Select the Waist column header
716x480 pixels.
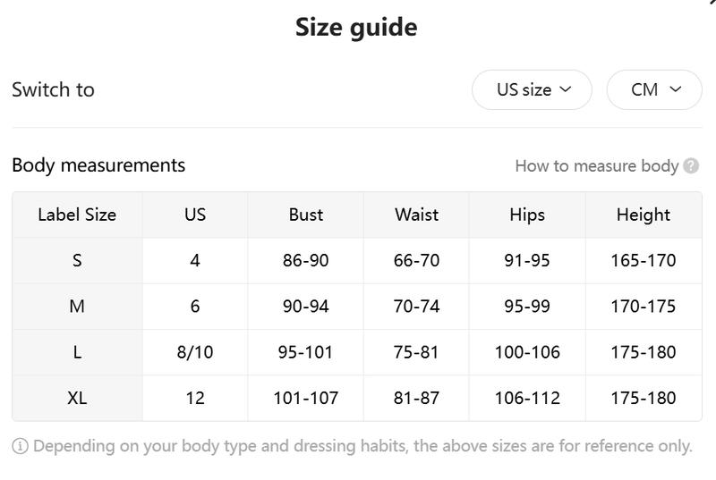click(x=416, y=215)
